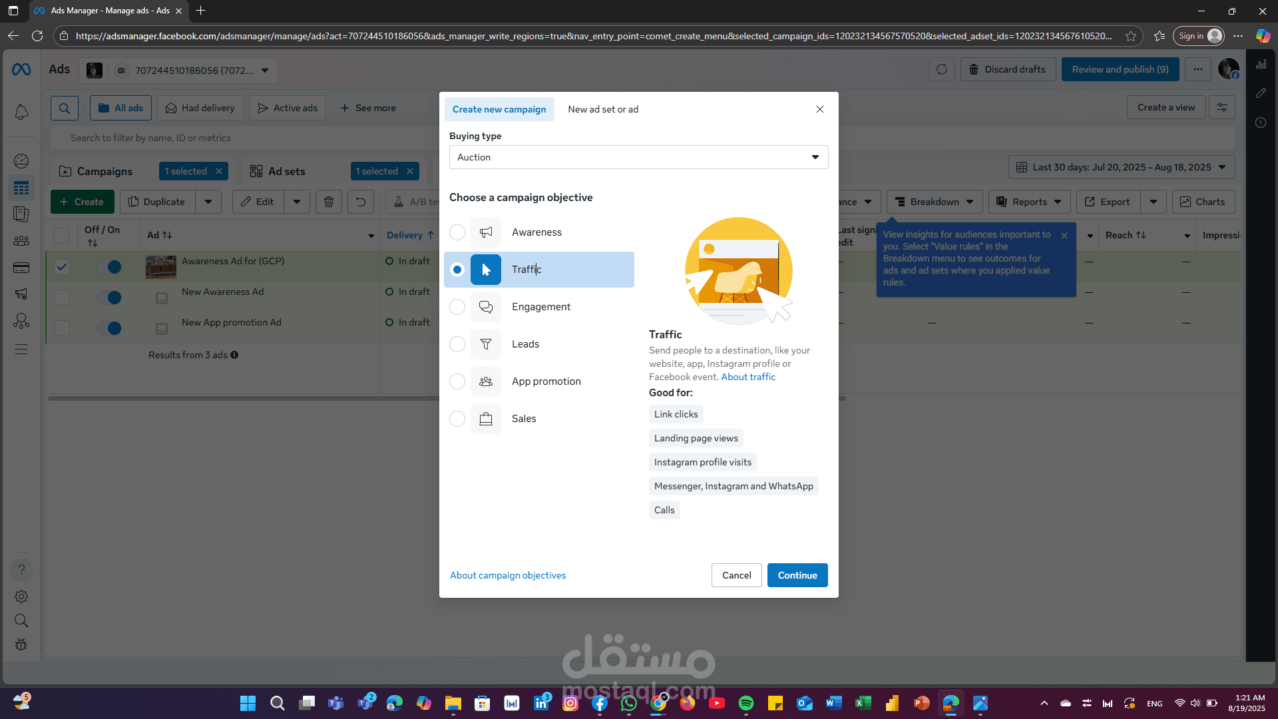Click the delete trash icon in toolbar

pyautogui.click(x=329, y=202)
